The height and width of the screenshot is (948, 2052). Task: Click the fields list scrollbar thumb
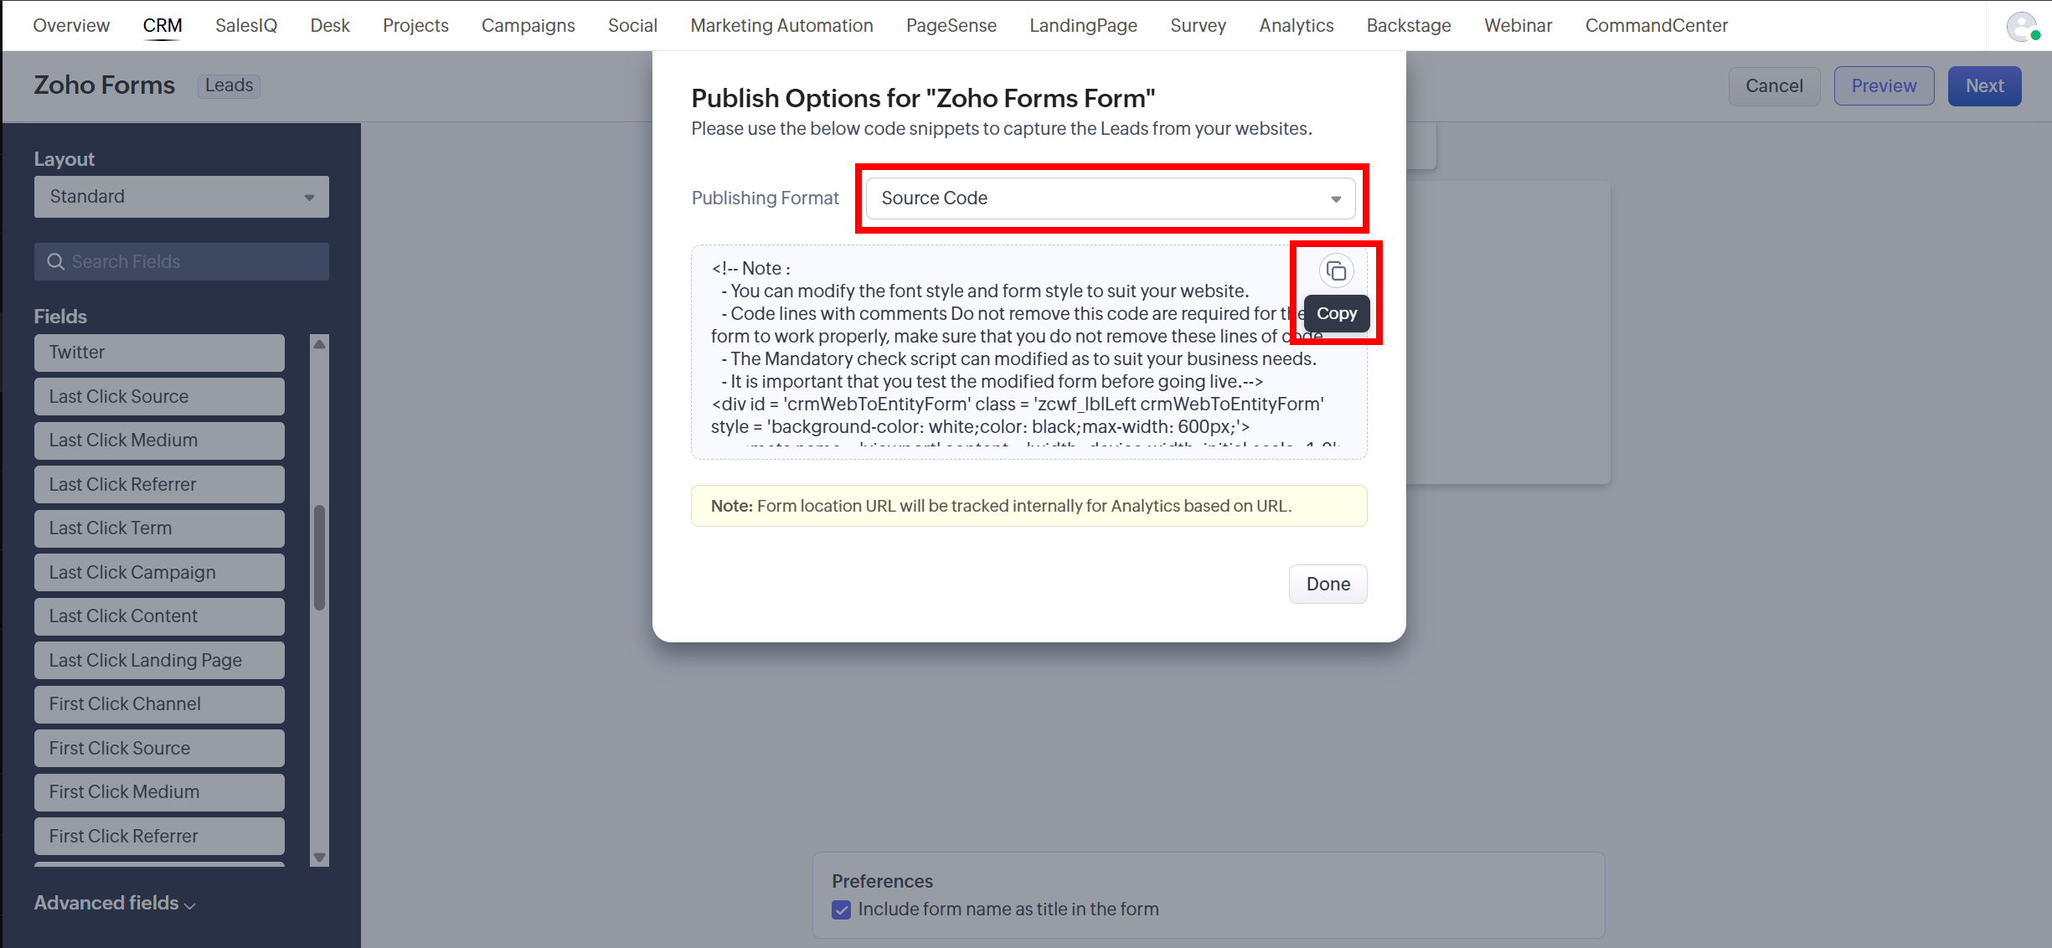click(x=319, y=558)
